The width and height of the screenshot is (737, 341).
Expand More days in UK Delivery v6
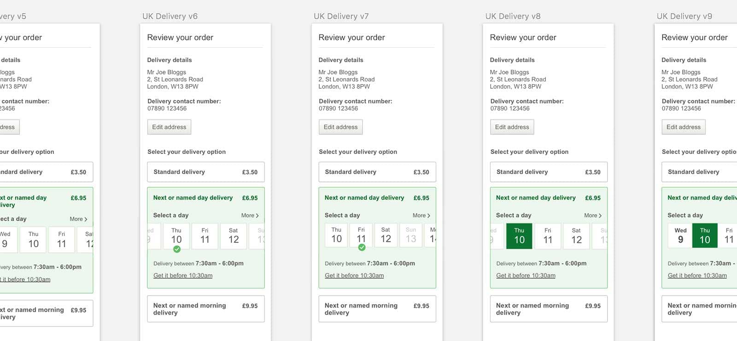[250, 216]
